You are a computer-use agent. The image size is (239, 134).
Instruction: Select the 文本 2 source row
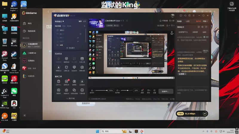(x=70, y=30)
